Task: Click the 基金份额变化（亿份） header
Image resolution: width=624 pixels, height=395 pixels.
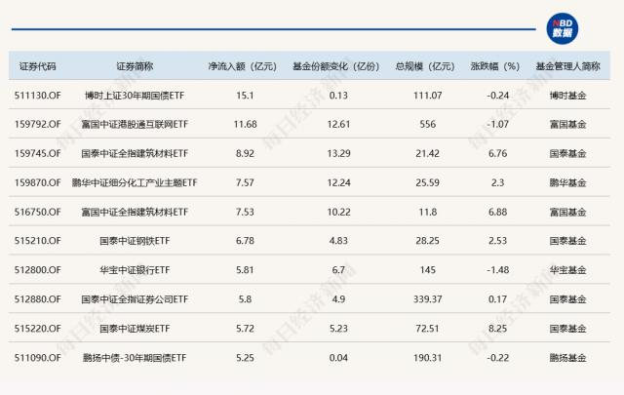Action: [335, 67]
